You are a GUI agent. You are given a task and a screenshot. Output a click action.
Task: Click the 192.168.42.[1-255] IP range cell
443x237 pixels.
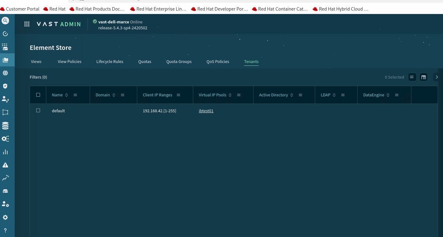coord(159,111)
